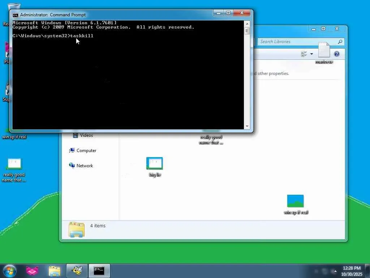Viewport: 370px width, 278px height.
Task: Open Windows Explorer from the taskbar
Action: (x=55, y=271)
